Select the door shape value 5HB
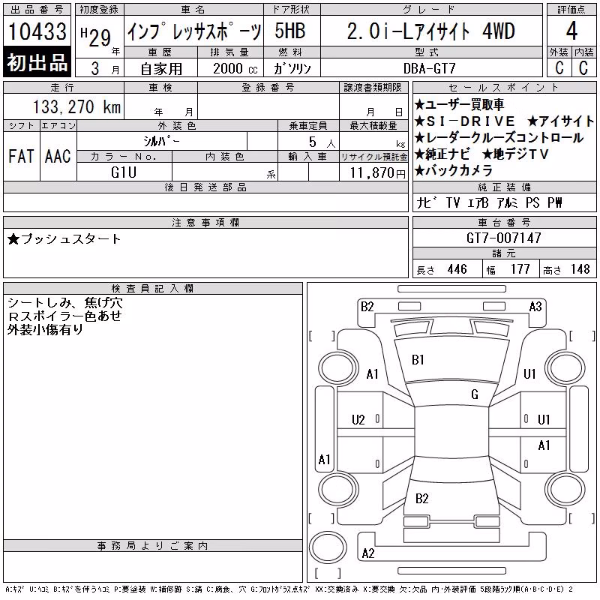The height and width of the screenshot is (600, 600). coord(290,31)
